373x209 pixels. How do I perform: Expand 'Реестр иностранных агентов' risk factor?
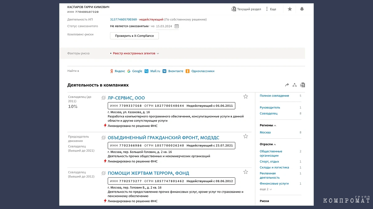136,54
